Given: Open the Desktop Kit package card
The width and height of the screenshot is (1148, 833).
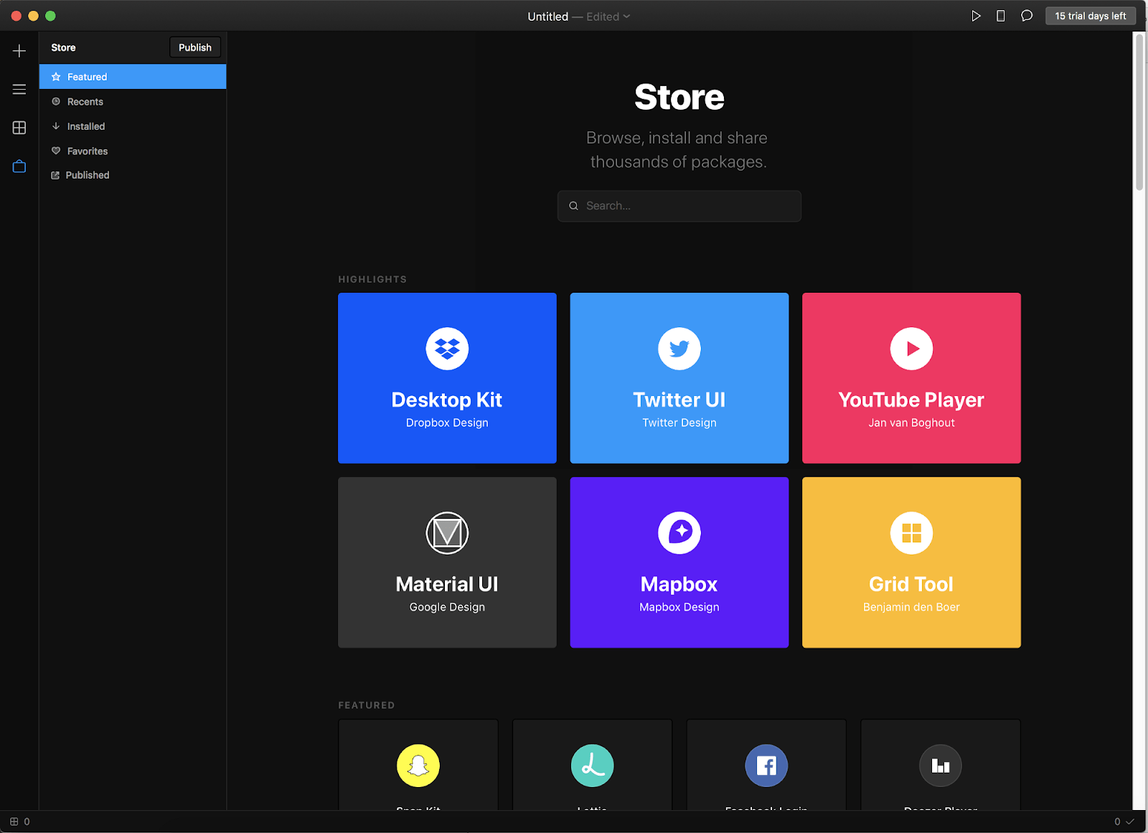Looking at the screenshot, I should (447, 378).
